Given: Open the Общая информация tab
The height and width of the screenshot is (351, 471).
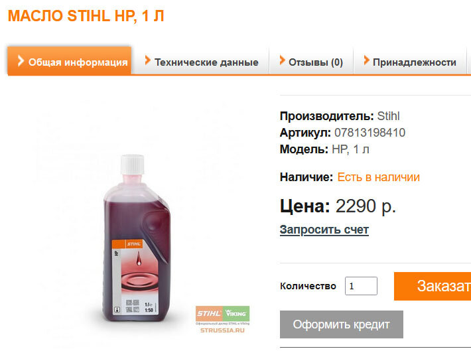Looking at the screenshot, I should pyautogui.click(x=70, y=60).
